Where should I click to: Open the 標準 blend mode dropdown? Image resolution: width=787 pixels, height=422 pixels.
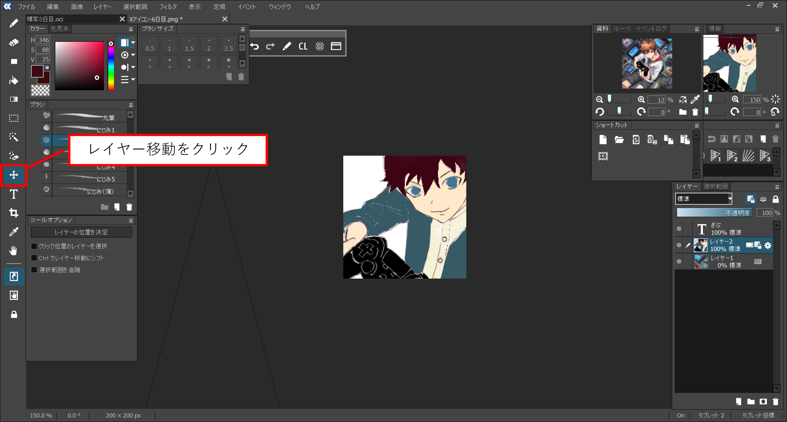(704, 199)
